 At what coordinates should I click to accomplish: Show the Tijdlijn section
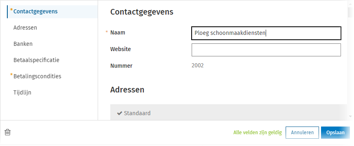point(22,92)
